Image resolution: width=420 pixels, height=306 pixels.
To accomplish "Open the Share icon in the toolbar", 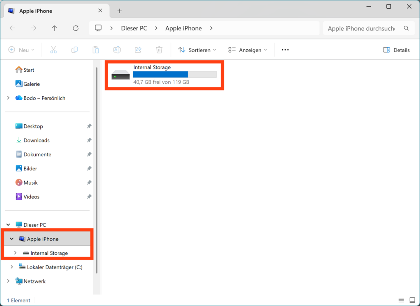I will (138, 50).
